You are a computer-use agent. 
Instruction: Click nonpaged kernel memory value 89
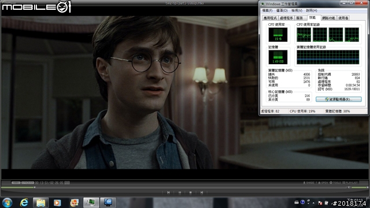click(308, 100)
